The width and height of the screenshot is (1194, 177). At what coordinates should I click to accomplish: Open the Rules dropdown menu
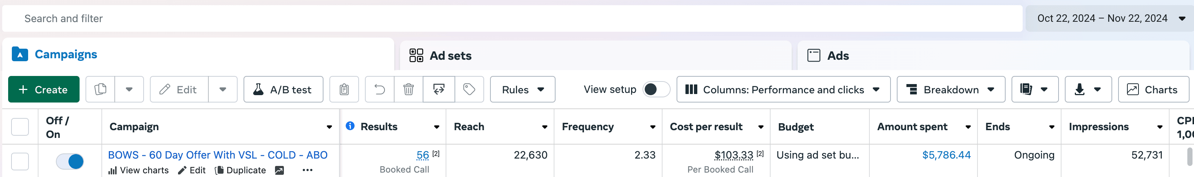(522, 89)
